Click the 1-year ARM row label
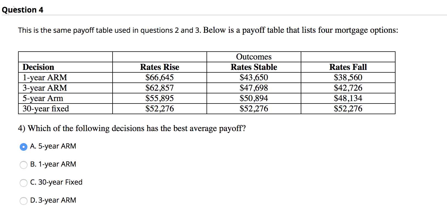Image resolution: width=447 pixels, height=207 pixels. pyautogui.click(x=45, y=77)
